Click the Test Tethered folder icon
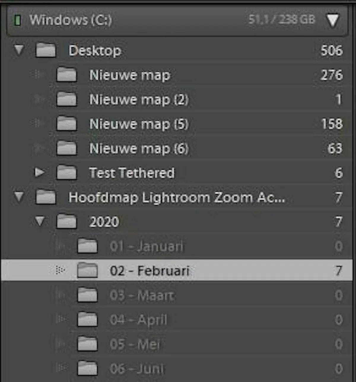The width and height of the screenshot is (356, 382). coord(66,172)
